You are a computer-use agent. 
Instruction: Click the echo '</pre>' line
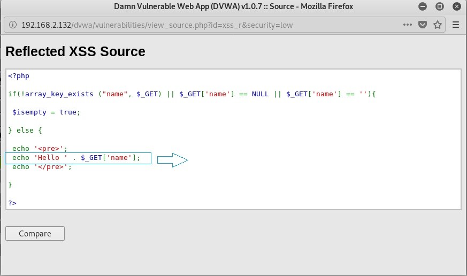tap(42, 167)
